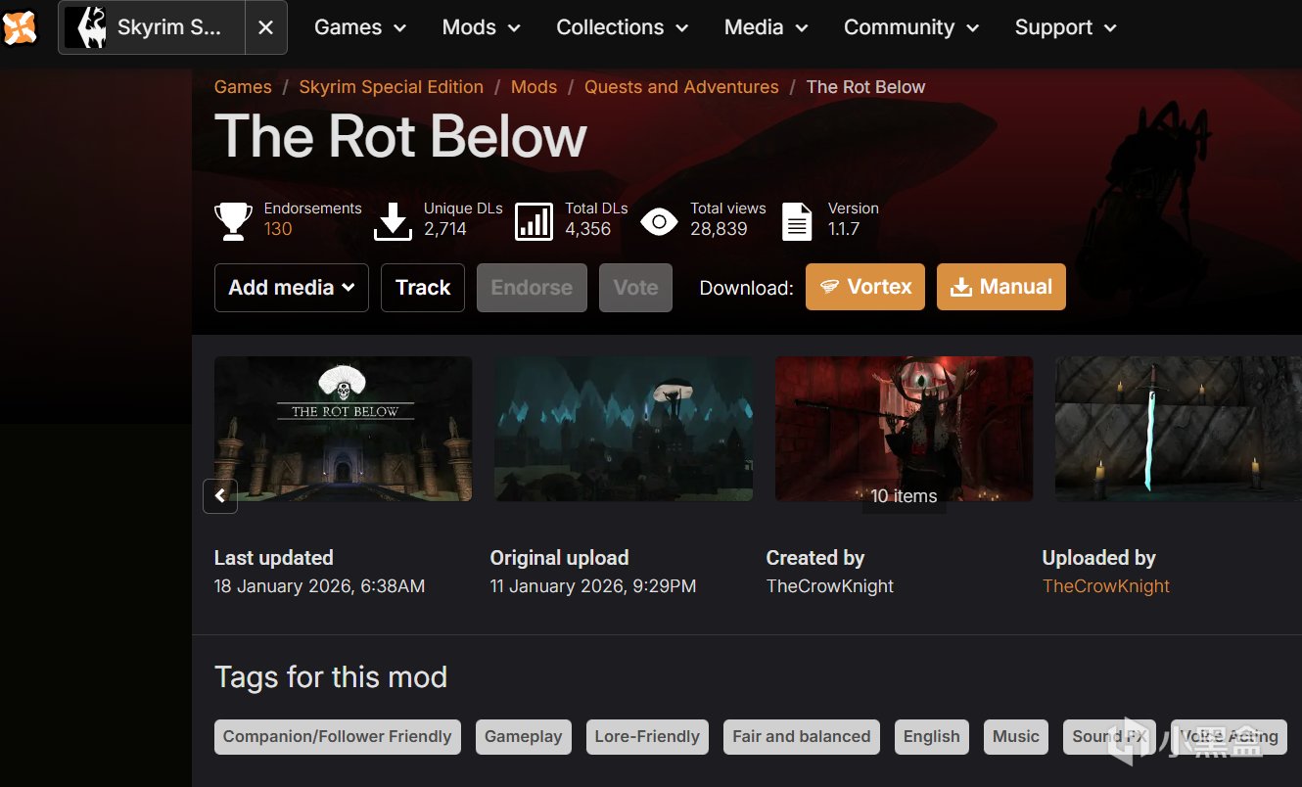Screen dimensions: 1302x787
Task: Click the 10 items gallery counter
Action: 904,496
